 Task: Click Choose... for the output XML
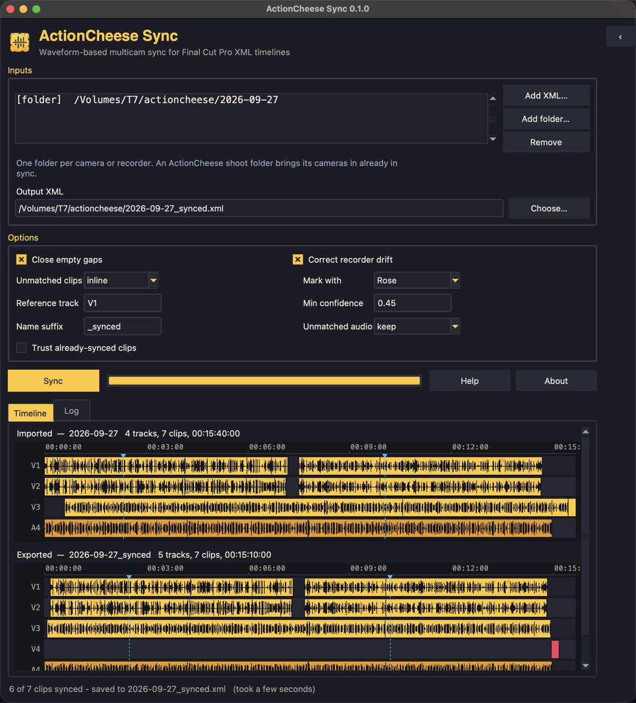coord(549,208)
